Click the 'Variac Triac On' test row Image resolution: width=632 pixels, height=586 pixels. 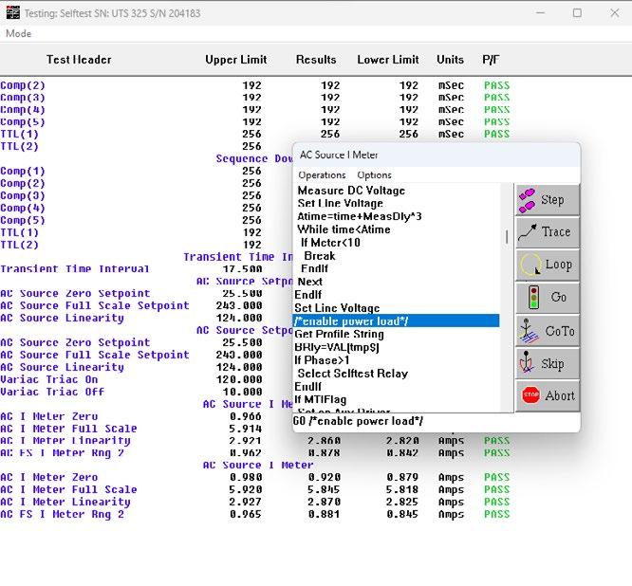(x=48, y=380)
